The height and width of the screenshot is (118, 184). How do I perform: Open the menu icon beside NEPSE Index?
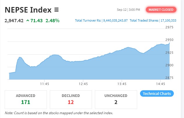pos(56,10)
